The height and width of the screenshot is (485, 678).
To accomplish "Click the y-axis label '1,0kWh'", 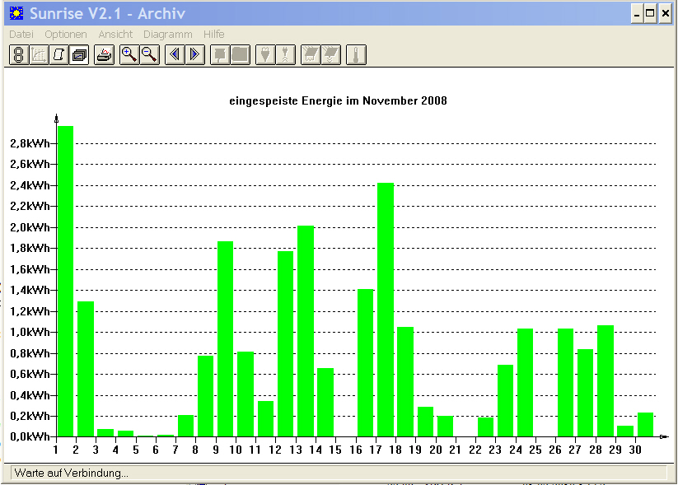I will (x=30, y=332).
